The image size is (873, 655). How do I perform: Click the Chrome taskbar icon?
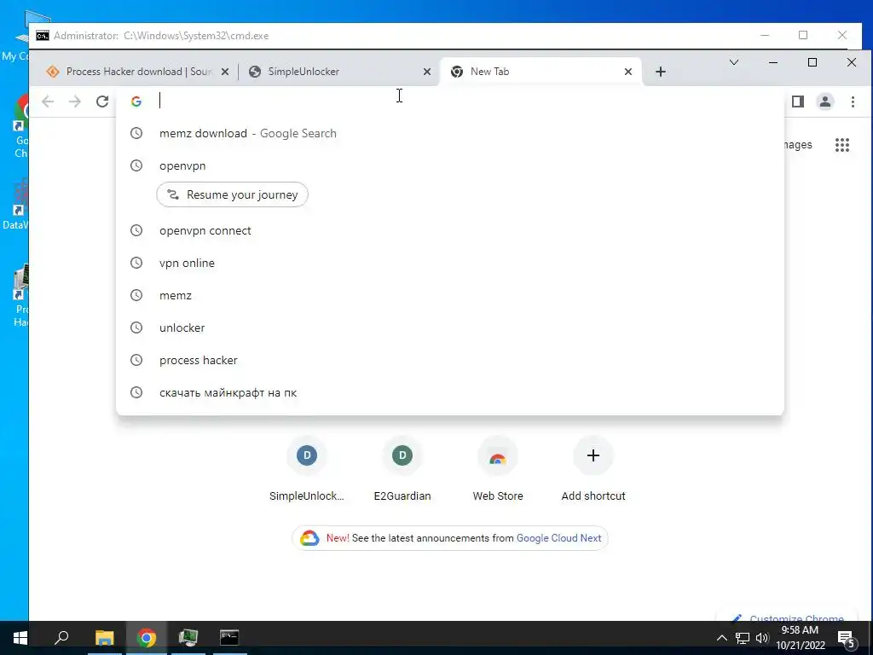click(x=147, y=638)
